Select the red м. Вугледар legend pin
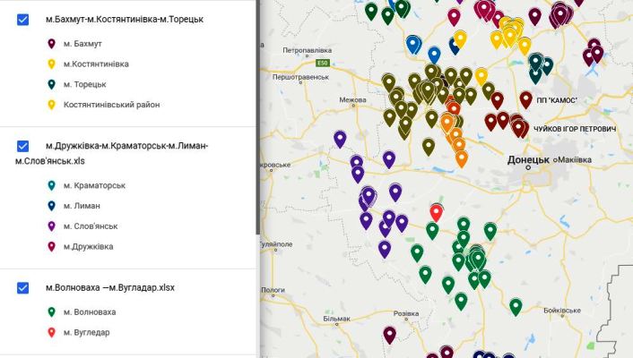Image resolution: width=633 pixels, height=358 pixels. tap(51, 333)
